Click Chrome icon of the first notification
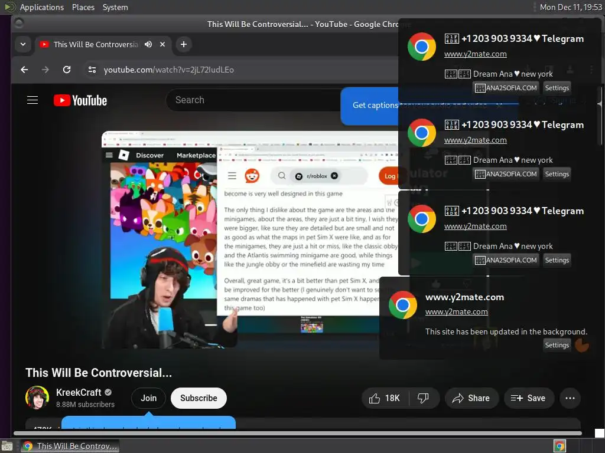Image resolution: width=605 pixels, height=453 pixels. [422, 47]
